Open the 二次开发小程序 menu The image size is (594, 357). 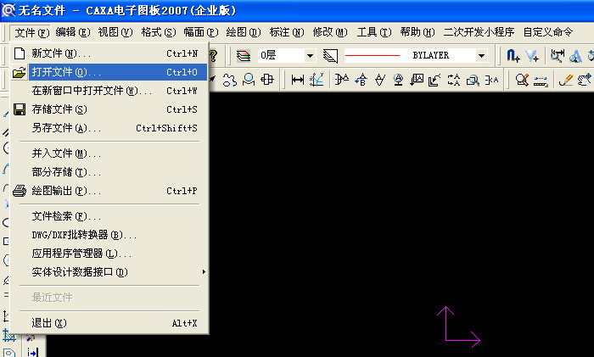tap(479, 32)
